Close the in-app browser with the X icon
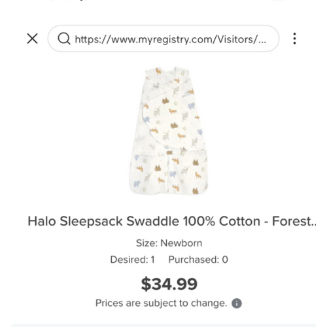Viewport: 327px width, 327px height. click(x=32, y=39)
